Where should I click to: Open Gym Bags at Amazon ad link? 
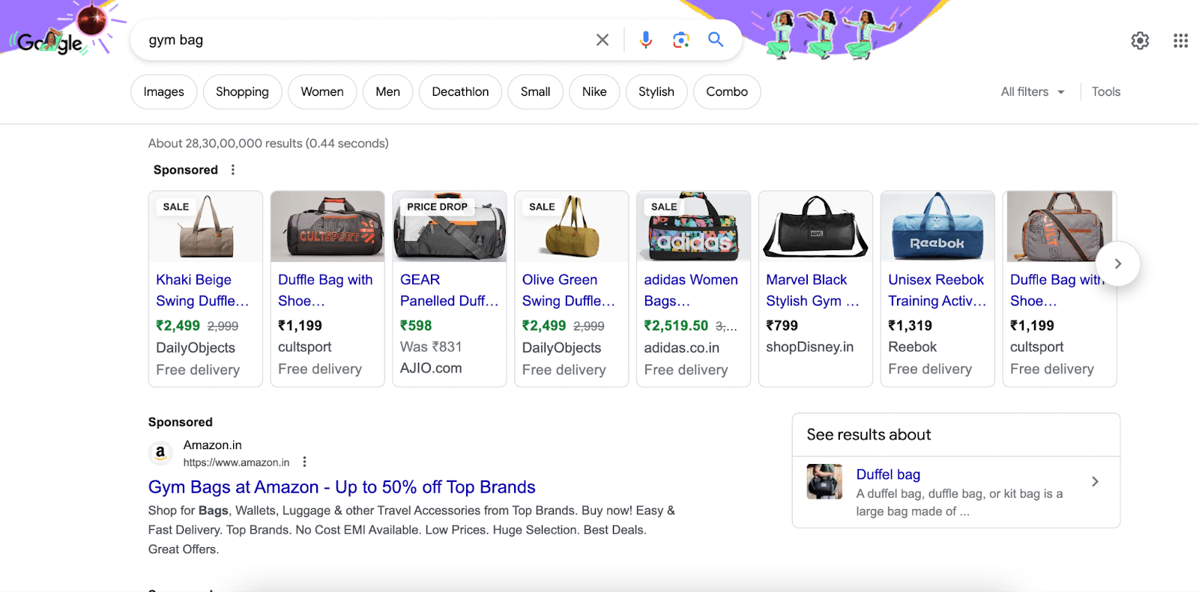click(x=342, y=487)
